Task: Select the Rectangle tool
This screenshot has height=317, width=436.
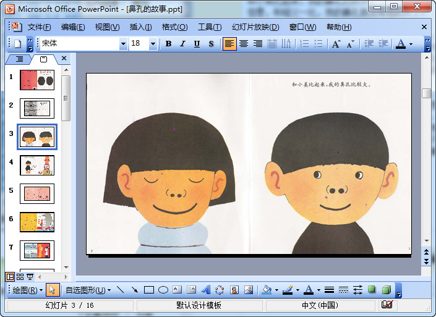Action: [149, 290]
